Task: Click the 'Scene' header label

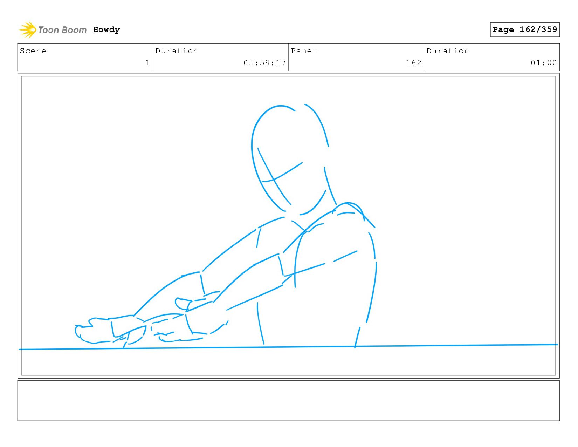Action: (33, 51)
